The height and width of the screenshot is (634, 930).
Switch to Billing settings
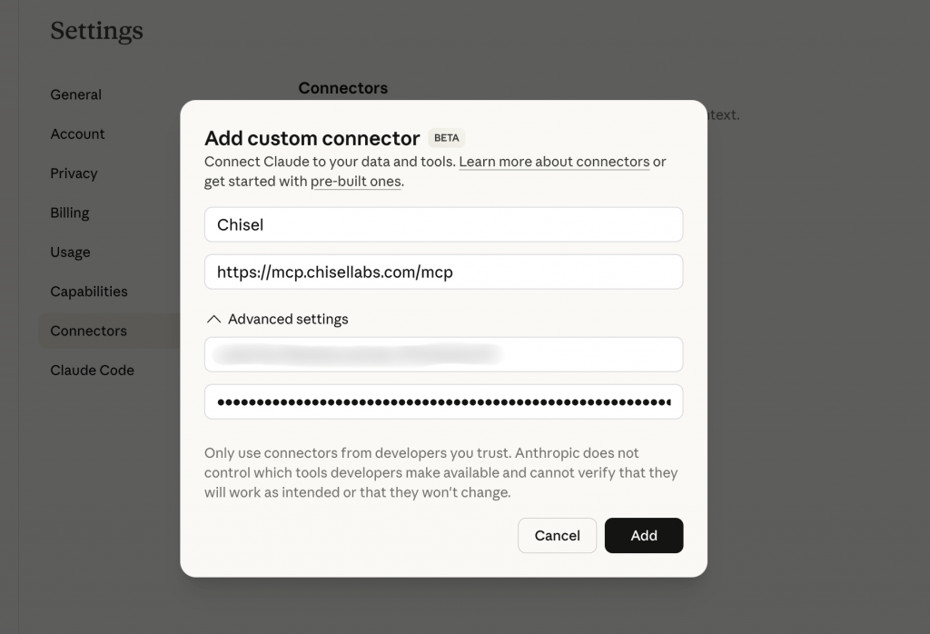tap(70, 213)
